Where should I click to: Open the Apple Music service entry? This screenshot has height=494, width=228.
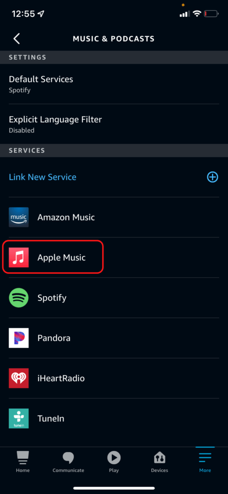pyautogui.click(x=114, y=258)
